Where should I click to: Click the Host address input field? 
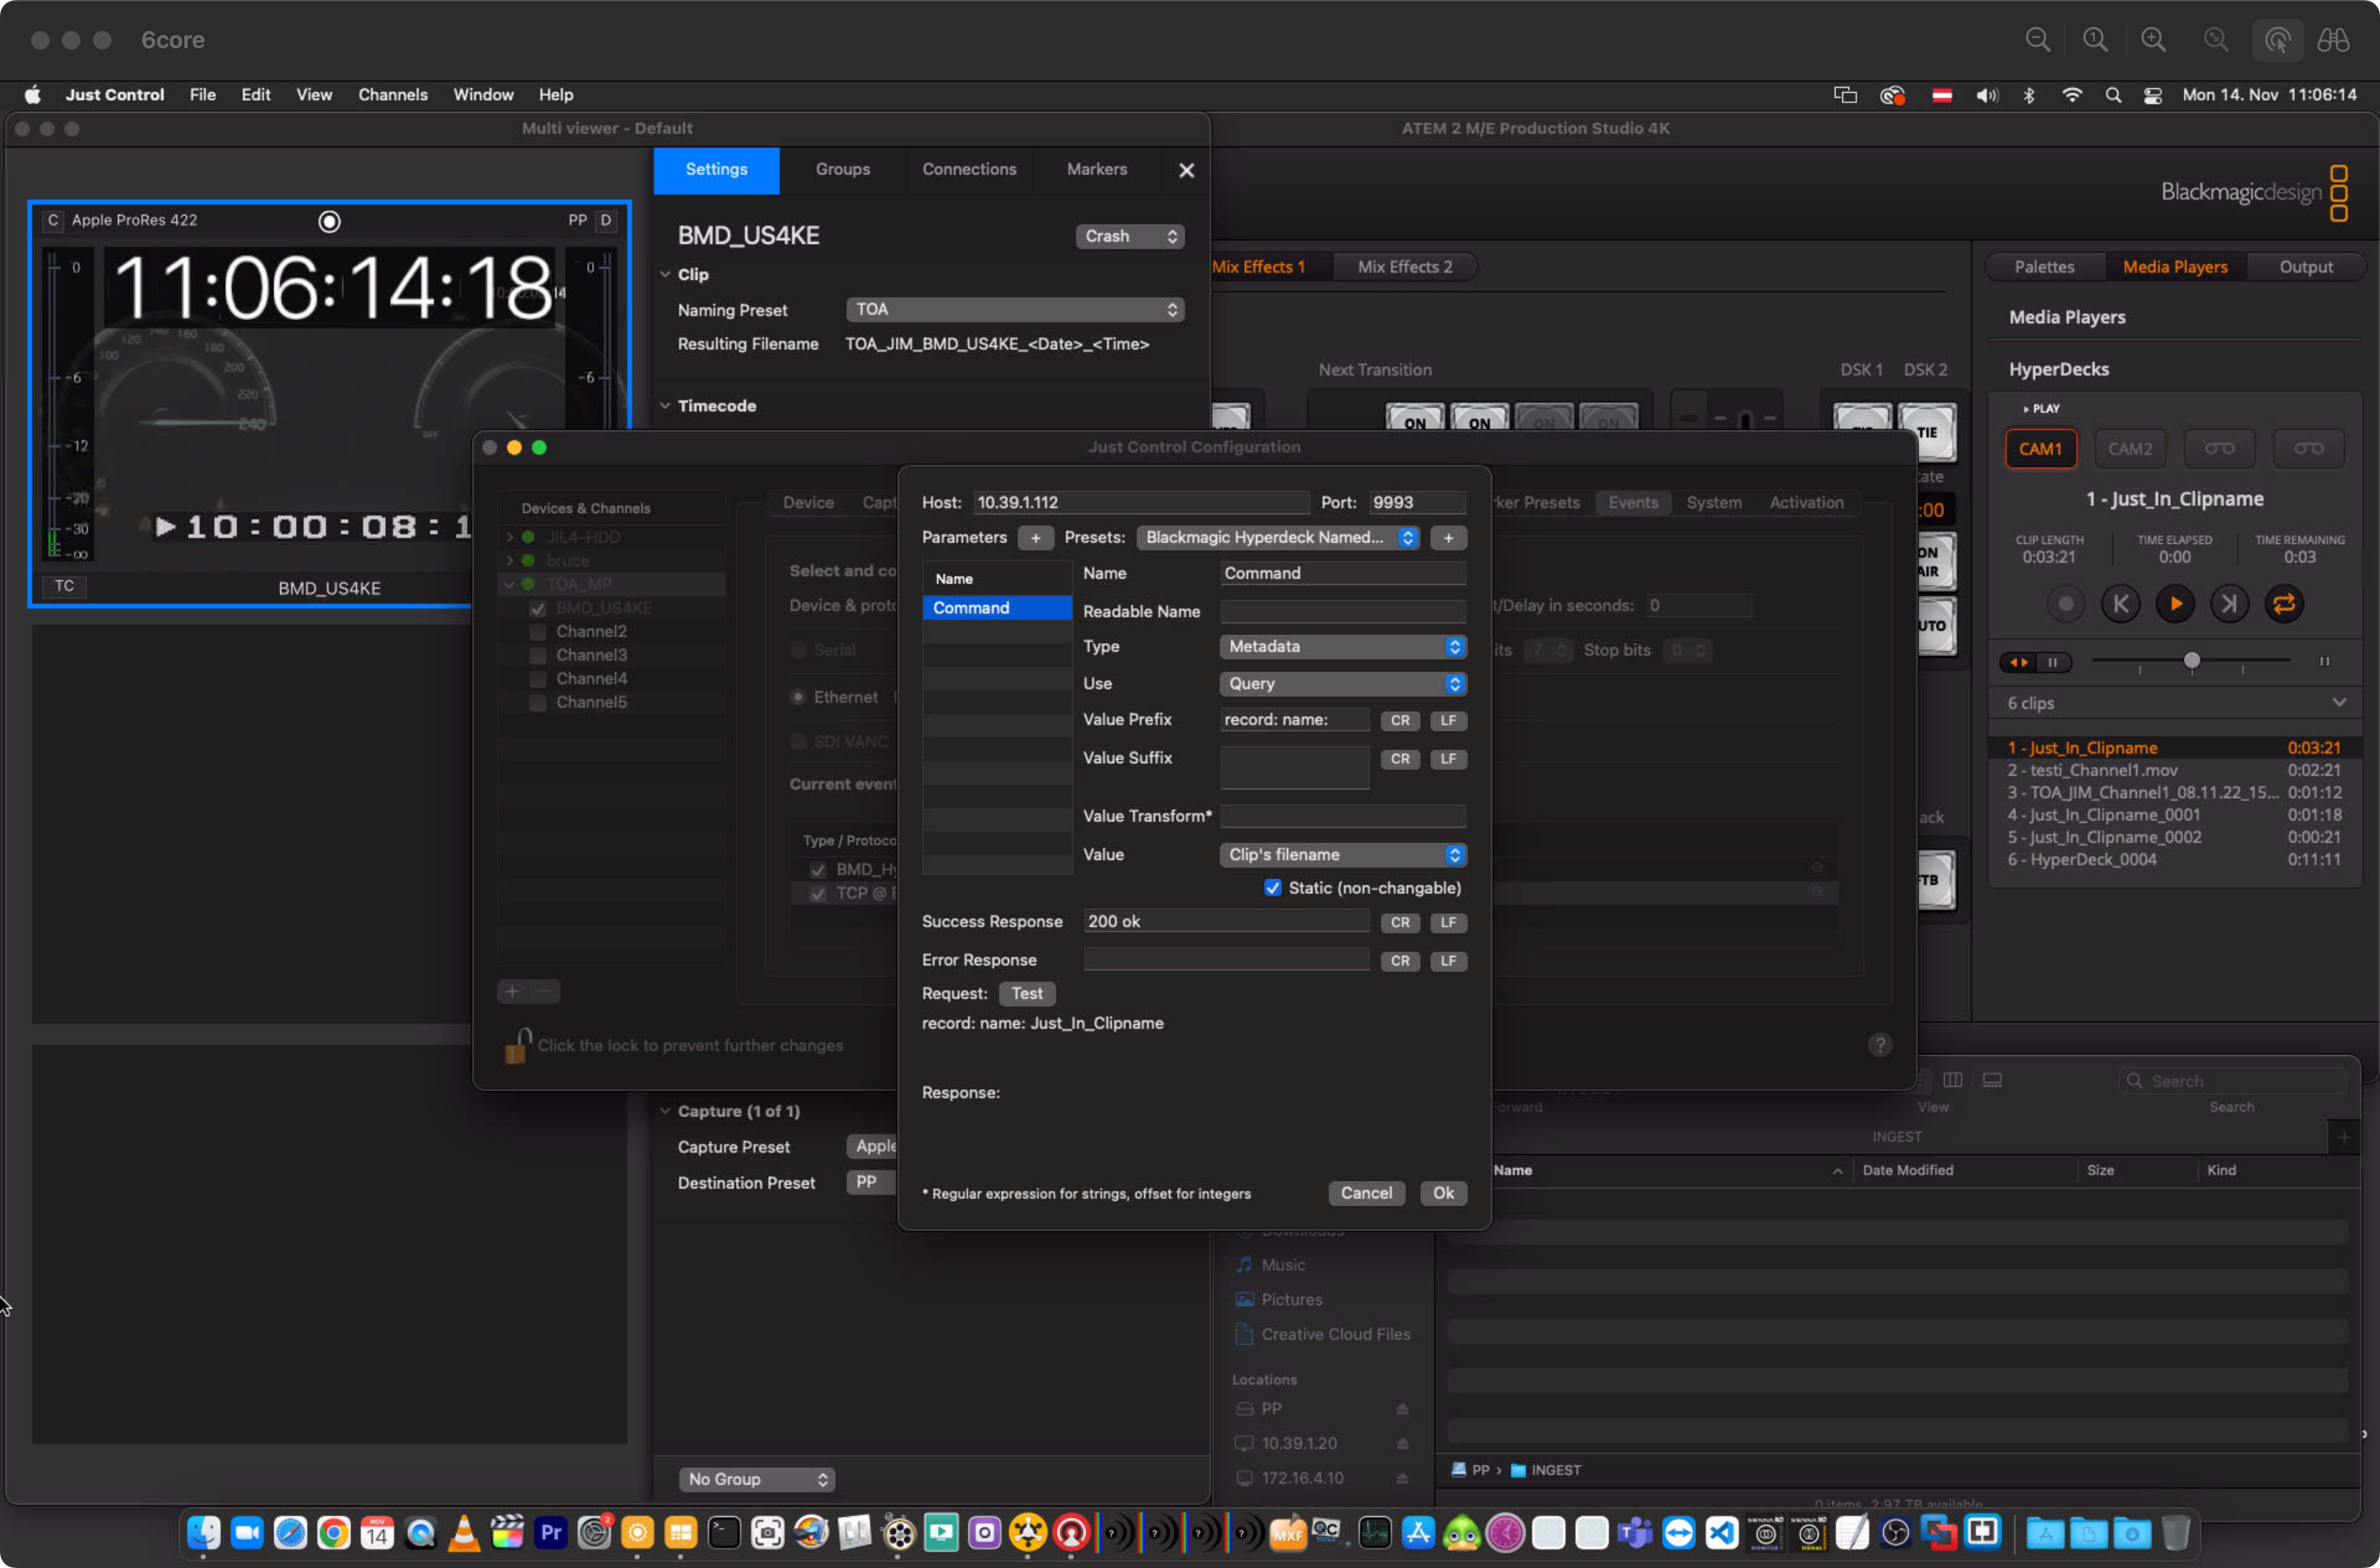coord(1141,503)
